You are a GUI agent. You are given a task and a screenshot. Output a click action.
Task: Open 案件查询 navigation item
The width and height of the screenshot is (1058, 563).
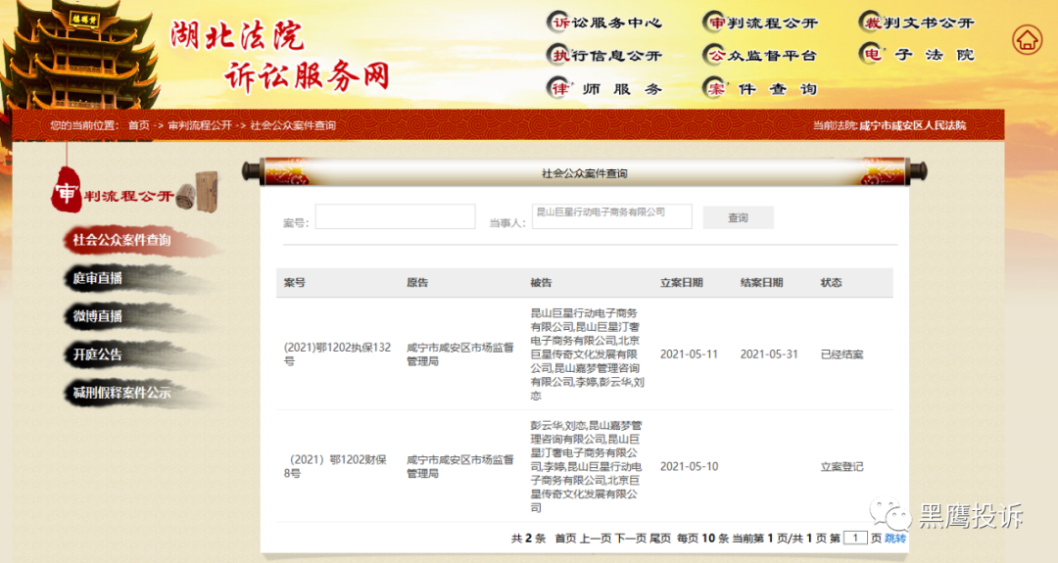coord(760,88)
